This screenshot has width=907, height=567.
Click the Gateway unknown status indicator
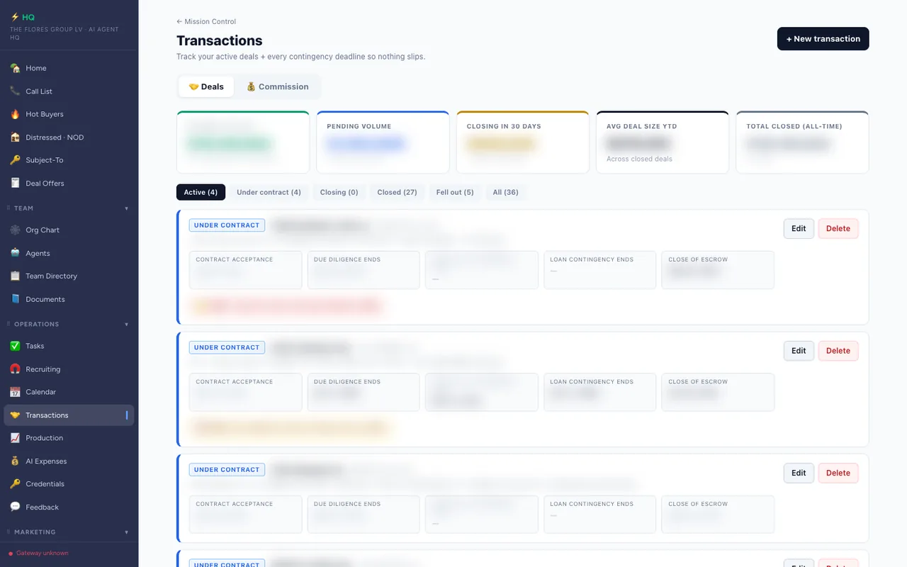pyautogui.click(x=39, y=553)
